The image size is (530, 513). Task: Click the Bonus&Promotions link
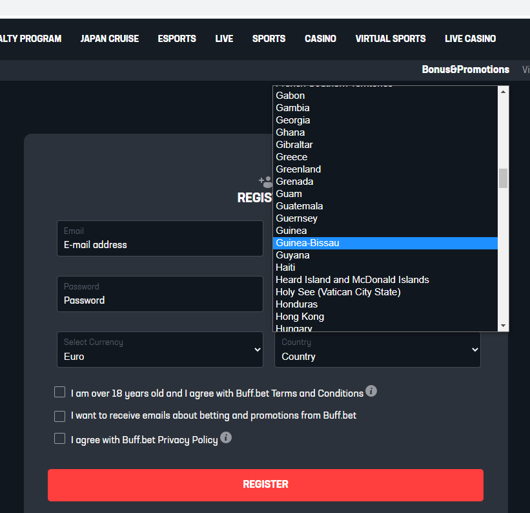pyautogui.click(x=465, y=69)
